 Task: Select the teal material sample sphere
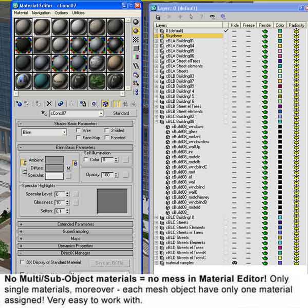42,81
